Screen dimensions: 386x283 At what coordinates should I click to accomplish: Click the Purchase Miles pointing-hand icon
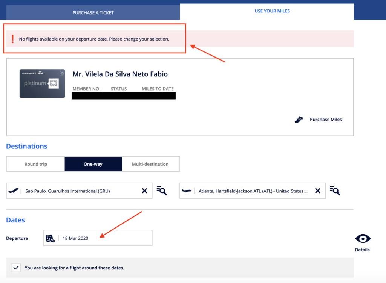pyautogui.click(x=299, y=120)
